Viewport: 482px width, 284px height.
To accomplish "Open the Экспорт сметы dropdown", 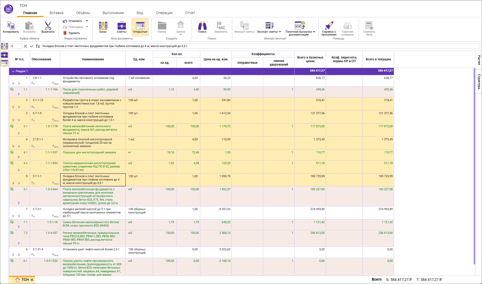I will (280, 32).
